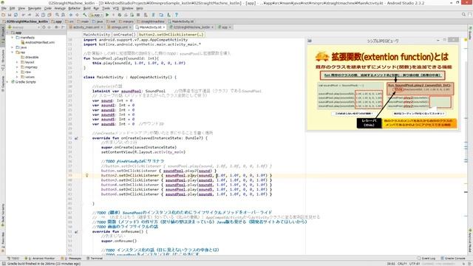Close the activity_main.xml editor tab
The image size is (473, 266).
coord(102,27)
